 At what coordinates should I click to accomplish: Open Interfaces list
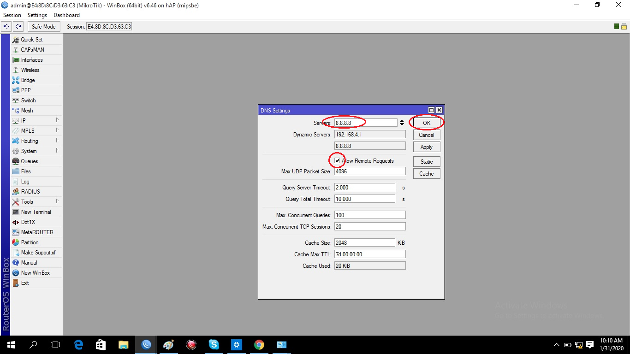pos(36,60)
